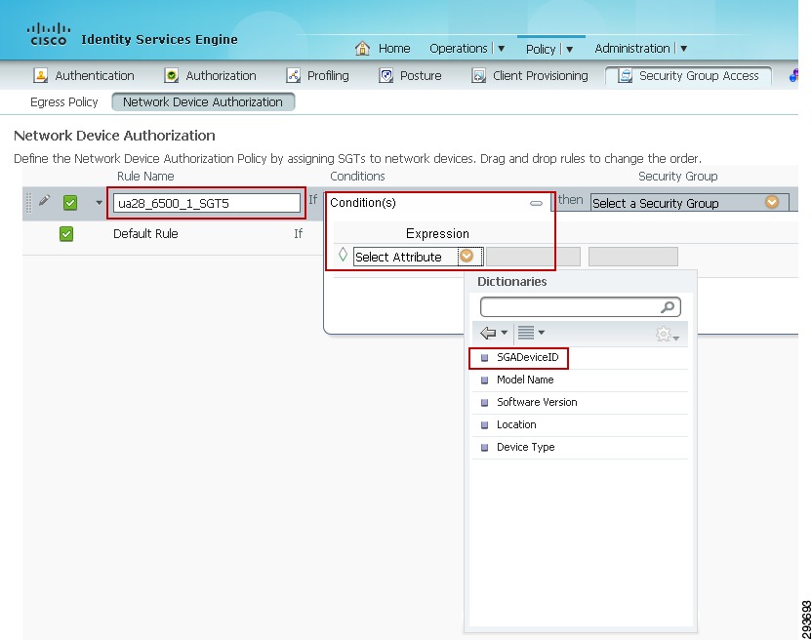The height and width of the screenshot is (640, 812).
Task: Click the partially visible icon after Security Group Access
Action: tap(793, 75)
